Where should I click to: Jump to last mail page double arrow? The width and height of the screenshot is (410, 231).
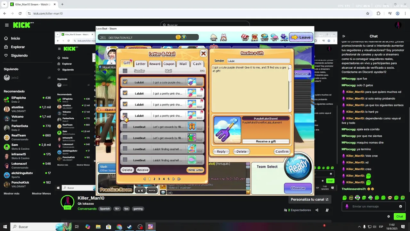point(179,179)
